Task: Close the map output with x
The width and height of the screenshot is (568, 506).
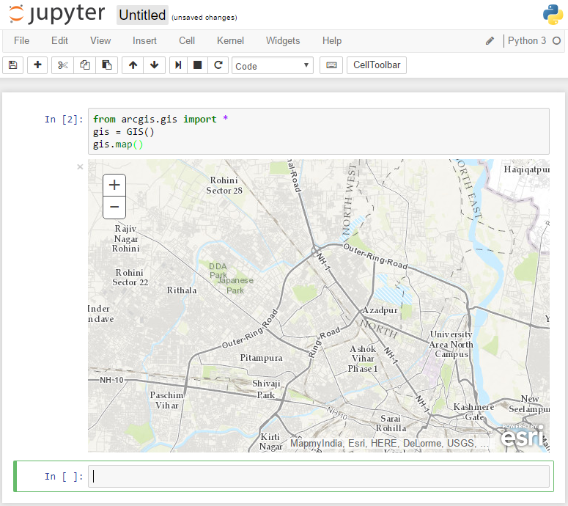Action: coord(80,166)
